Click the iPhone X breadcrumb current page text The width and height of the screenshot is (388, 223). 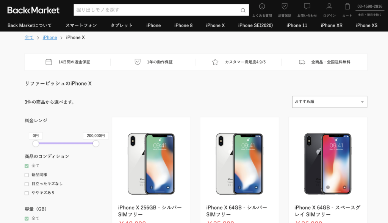tap(75, 37)
